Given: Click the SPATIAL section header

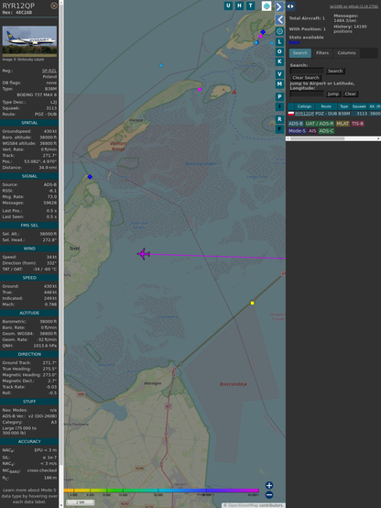Looking at the screenshot, I should (29, 123).
